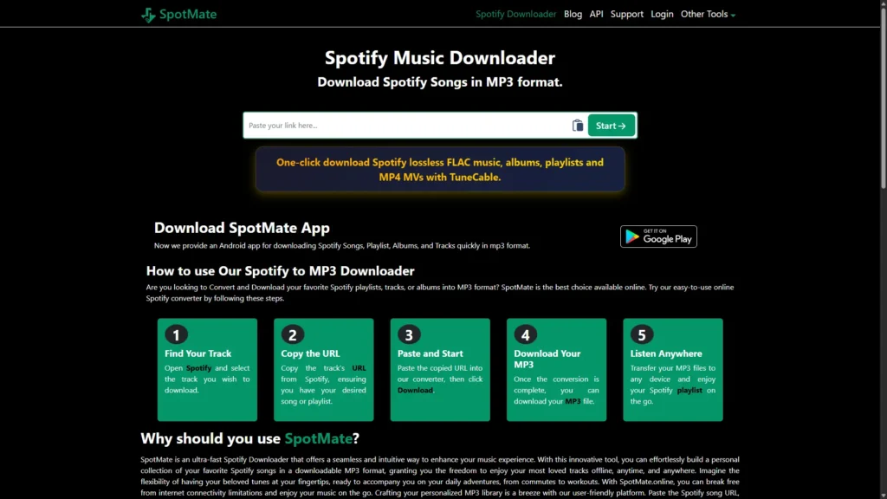The height and width of the screenshot is (499, 887).
Task: Click the clipboard paste icon in link field
Action: coord(577,126)
